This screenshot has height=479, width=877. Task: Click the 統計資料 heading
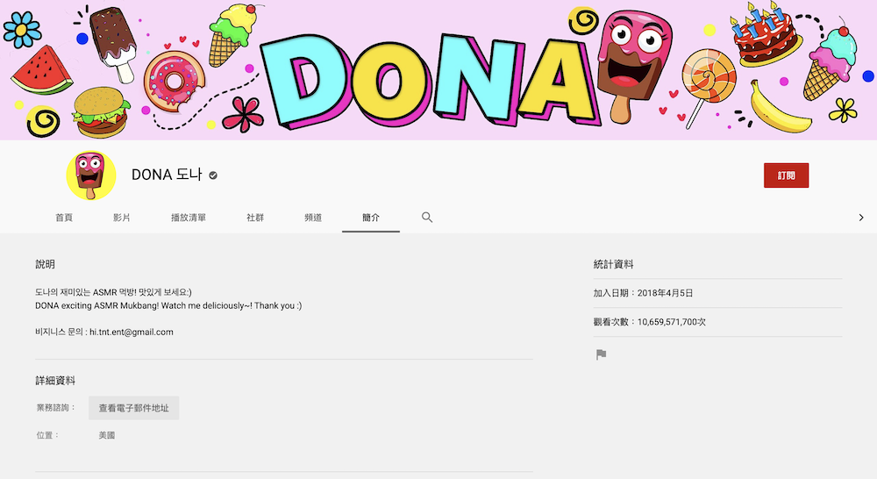[614, 264]
